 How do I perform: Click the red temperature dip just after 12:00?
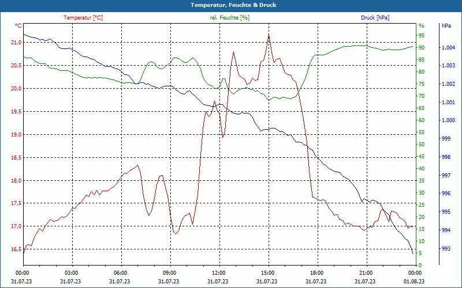[223, 137]
